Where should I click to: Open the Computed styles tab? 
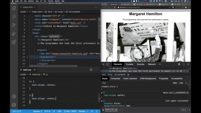115,78
